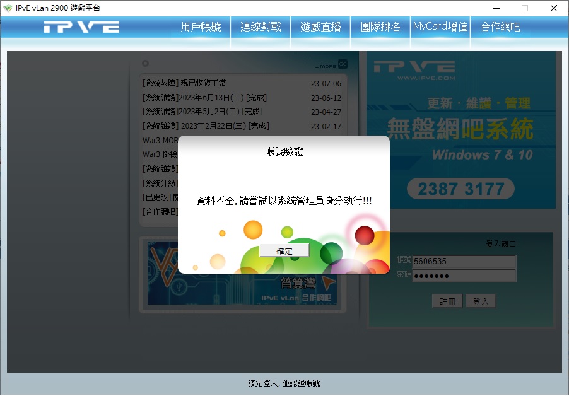Viewport: 569px width, 396px height.
Task: Open the [已更改] news row
Action: [160, 197]
